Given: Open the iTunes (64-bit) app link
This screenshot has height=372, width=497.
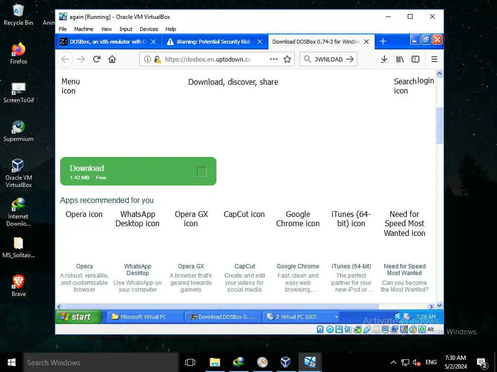Looking at the screenshot, I should [351, 266].
